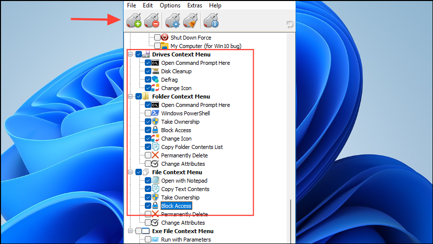Check My Computer (for Win10 bug) checkbox
Screen dimensions: 433x244
[x=157, y=46]
